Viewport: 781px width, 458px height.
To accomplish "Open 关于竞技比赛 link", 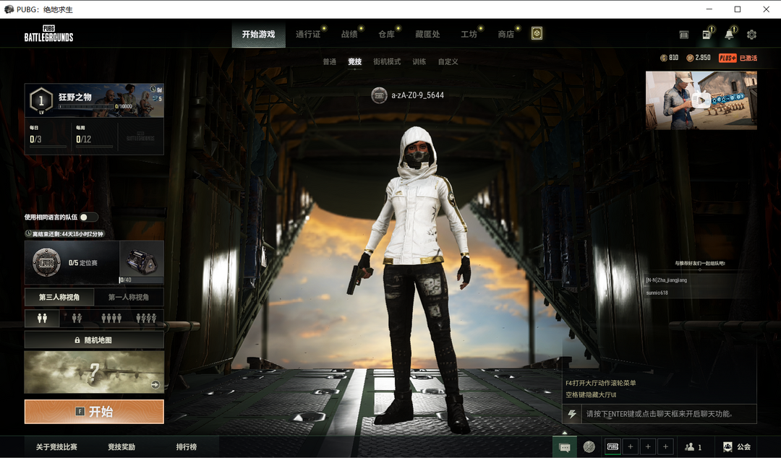I will coord(57,447).
